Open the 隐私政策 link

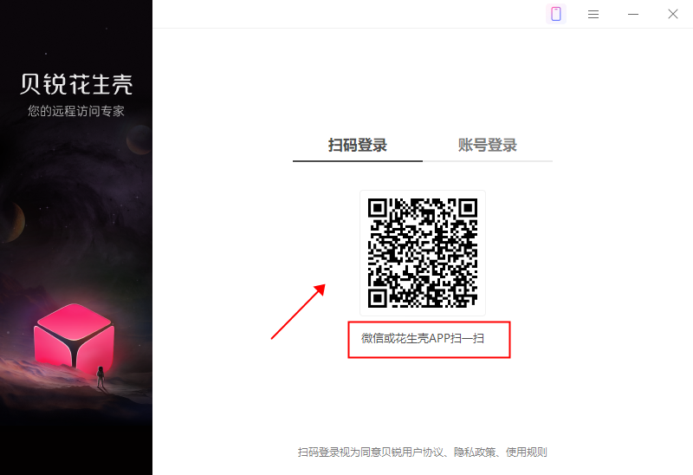coord(475,452)
